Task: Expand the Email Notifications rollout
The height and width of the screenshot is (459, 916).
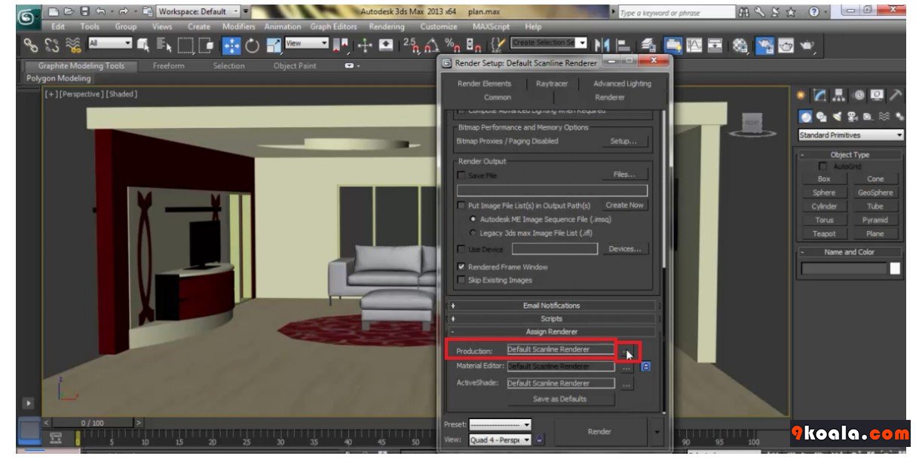Action: click(x=552, y=305)
